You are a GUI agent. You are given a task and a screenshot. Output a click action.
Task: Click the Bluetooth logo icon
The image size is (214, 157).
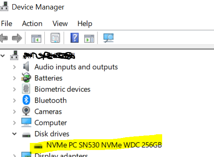[26, 100]
